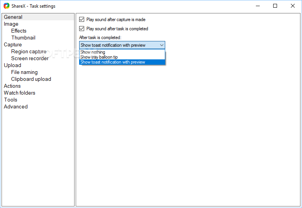302x208 pixels.
Task: Open File naming settings
Action: (x=24, y=72)
